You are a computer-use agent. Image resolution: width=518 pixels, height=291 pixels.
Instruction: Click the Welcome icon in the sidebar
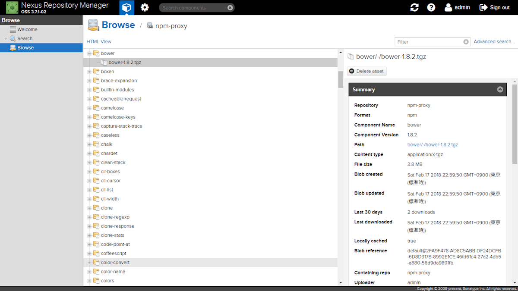point(13,29)
